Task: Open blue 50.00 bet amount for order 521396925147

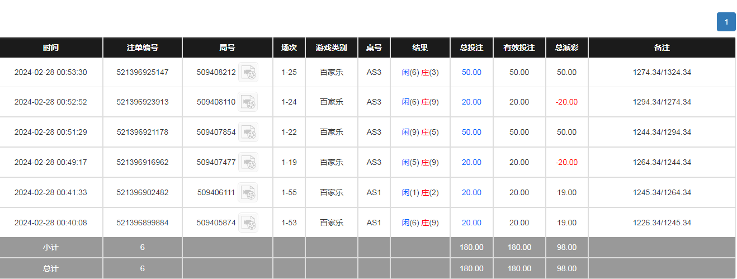Action: 471,73
